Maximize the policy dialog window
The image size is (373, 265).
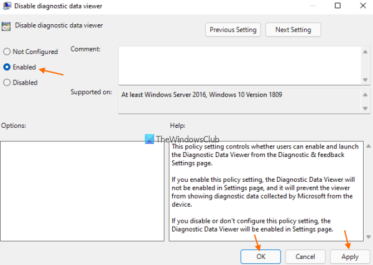point(337,7)
